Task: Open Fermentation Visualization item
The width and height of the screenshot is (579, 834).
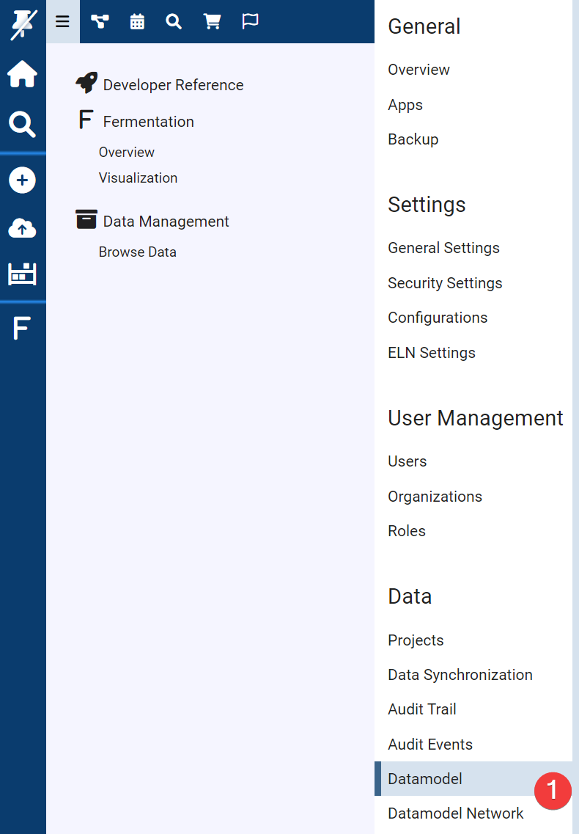Action: [x=138, y=178]
